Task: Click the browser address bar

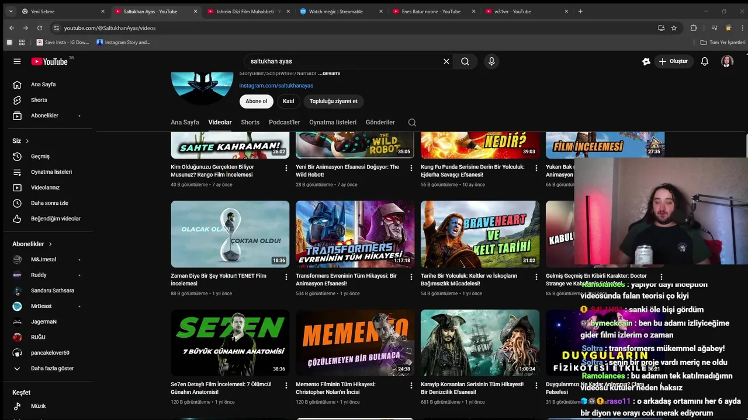Action: point(356,27)
